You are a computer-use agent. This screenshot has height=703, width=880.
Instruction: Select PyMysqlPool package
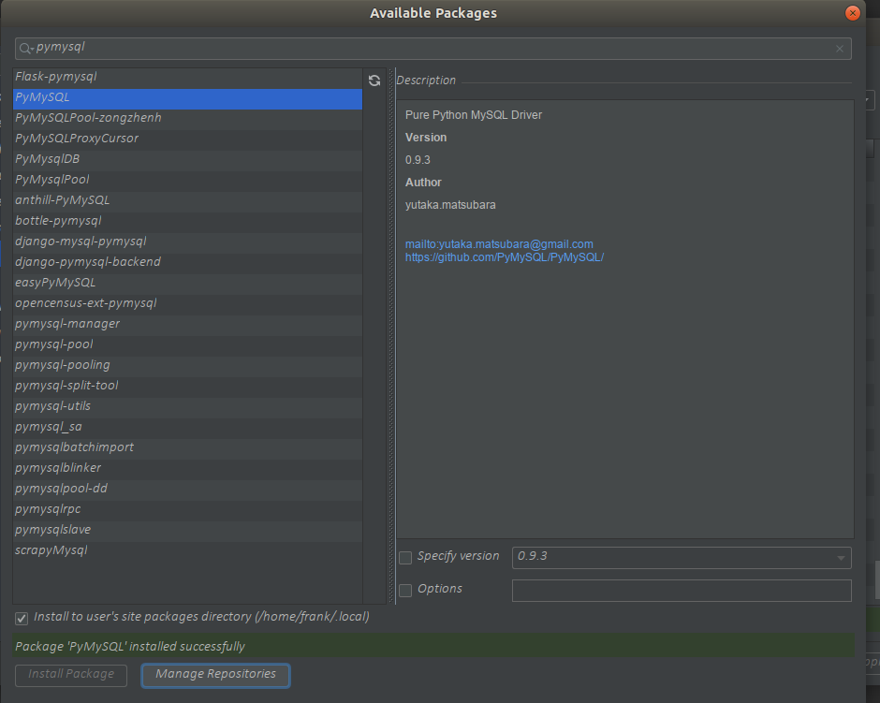pyautogui.click(x=187, y=182)
